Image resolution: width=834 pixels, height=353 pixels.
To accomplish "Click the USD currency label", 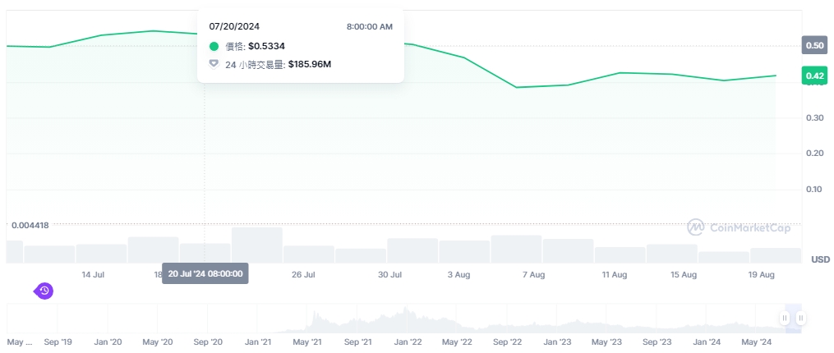I will point(819,259).
